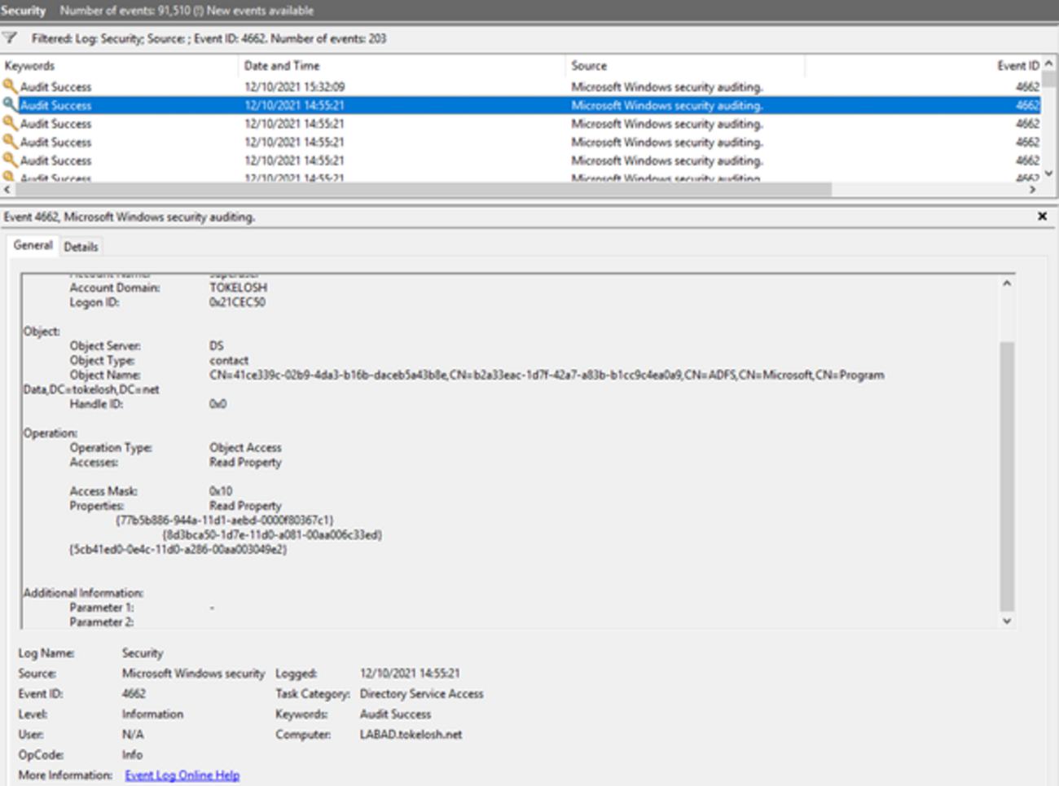The image size is (1059, 786).
Task: Click key icon of third Audit Success row
Action: 10,124
